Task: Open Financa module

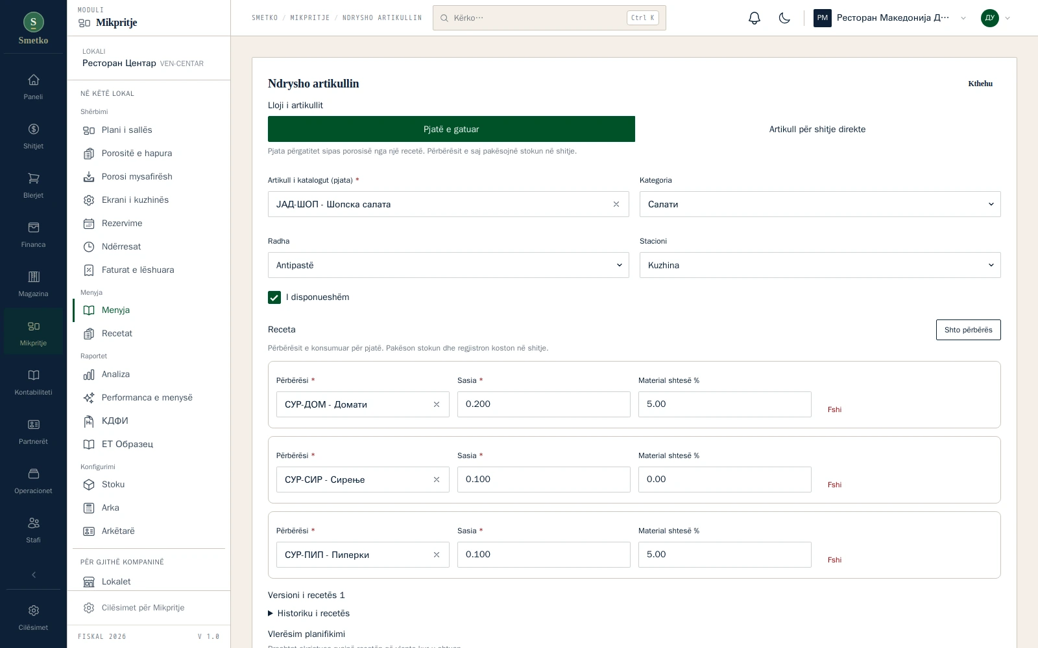Action: click(x=33, y=235)
